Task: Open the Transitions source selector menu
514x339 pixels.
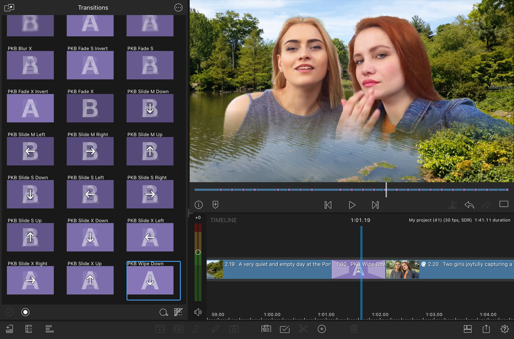Action: click(9, 7)
